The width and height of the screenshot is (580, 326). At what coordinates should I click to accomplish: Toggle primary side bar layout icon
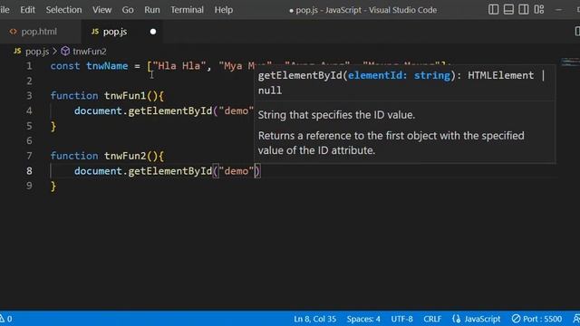pos(493,10)
